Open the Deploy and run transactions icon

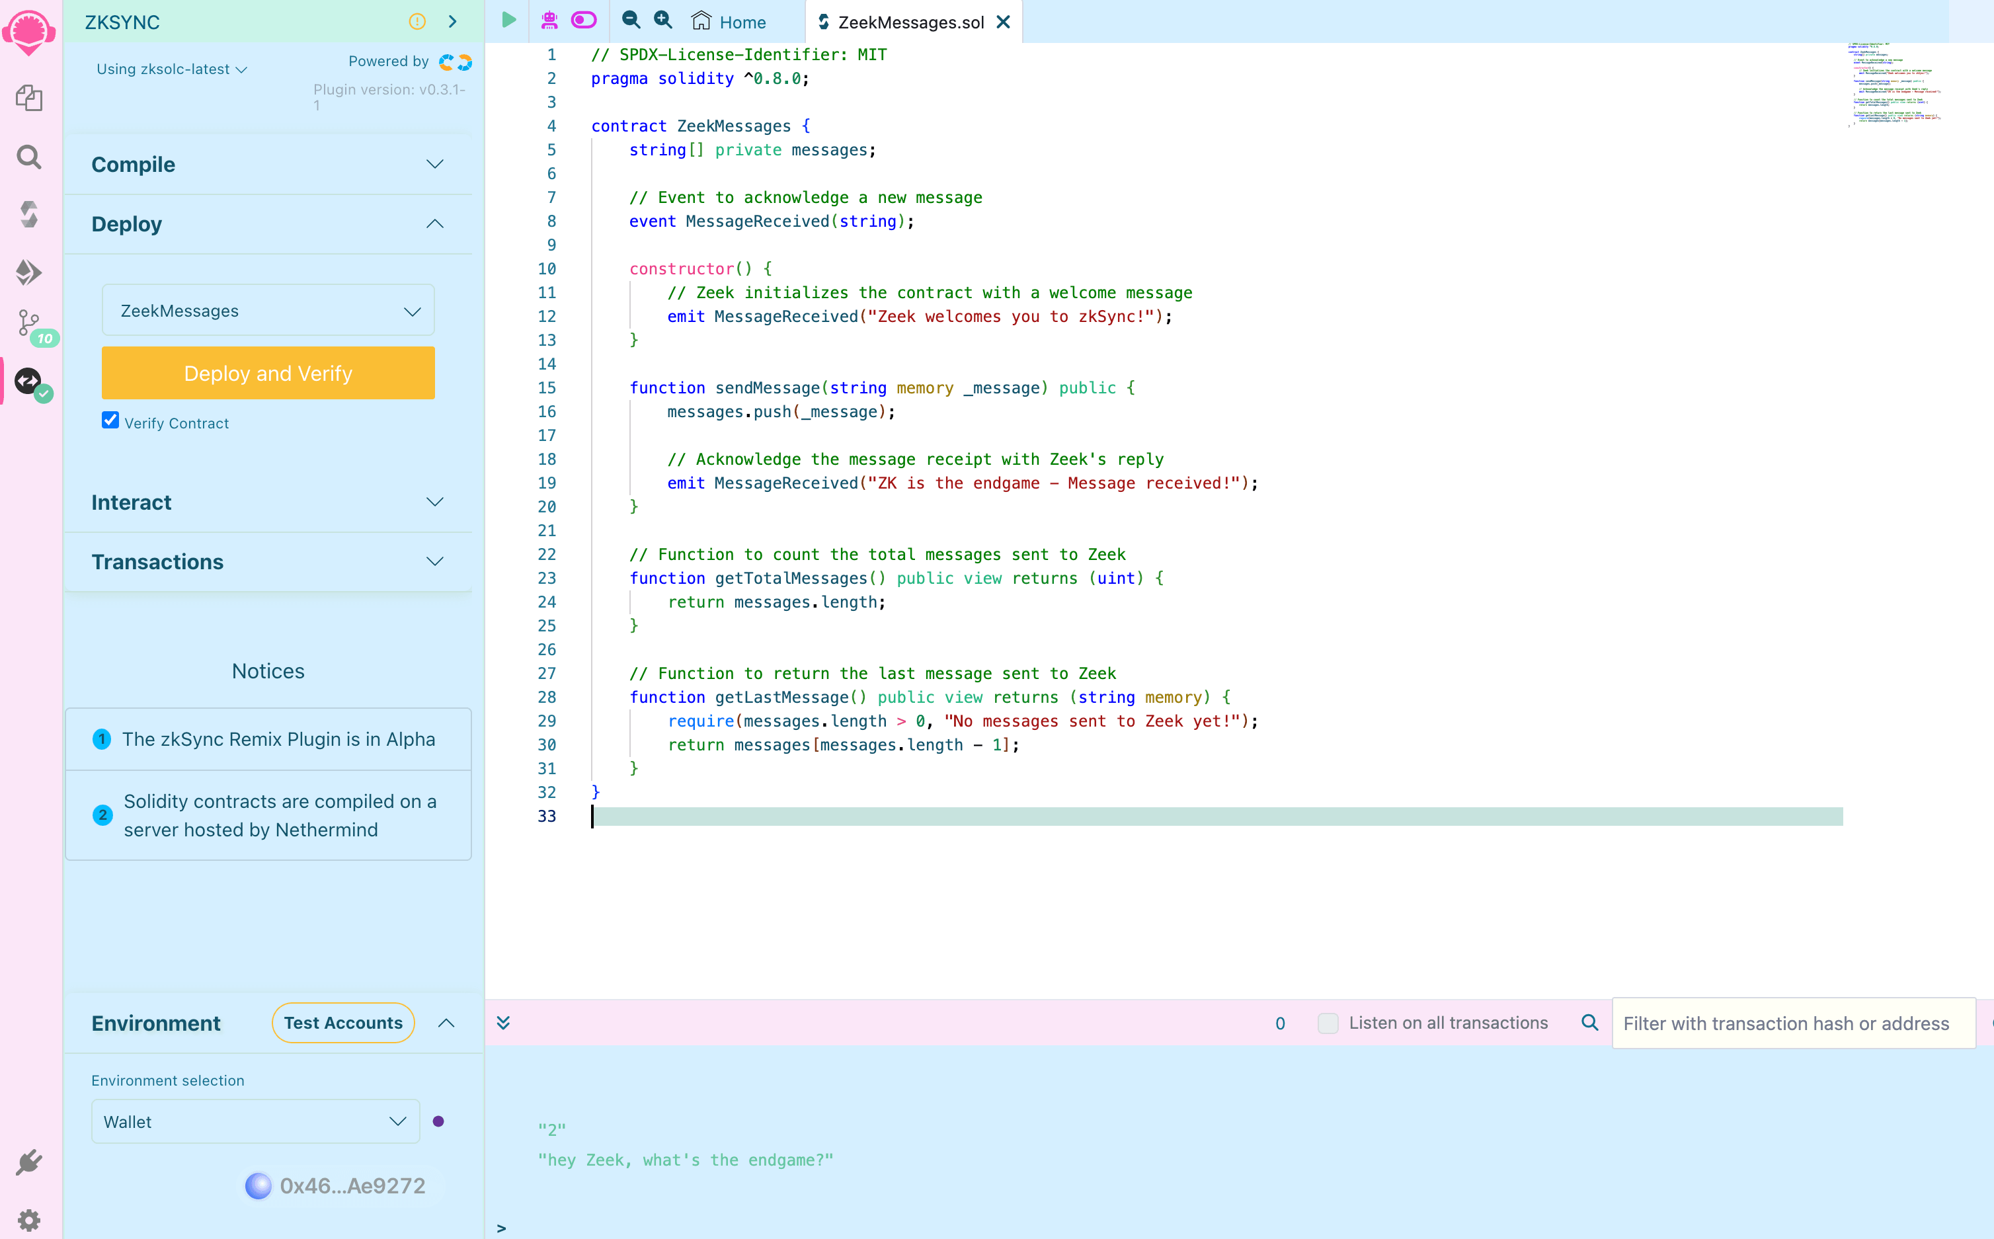(28, 272)
